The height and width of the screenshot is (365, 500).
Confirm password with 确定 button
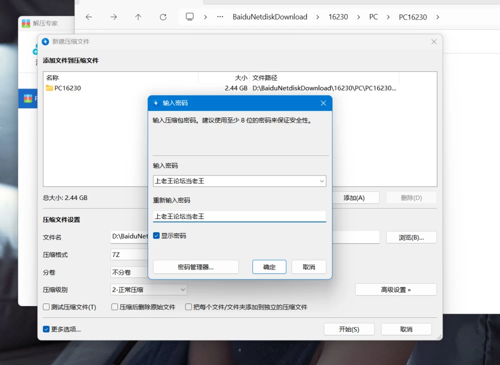coord(269,267)
